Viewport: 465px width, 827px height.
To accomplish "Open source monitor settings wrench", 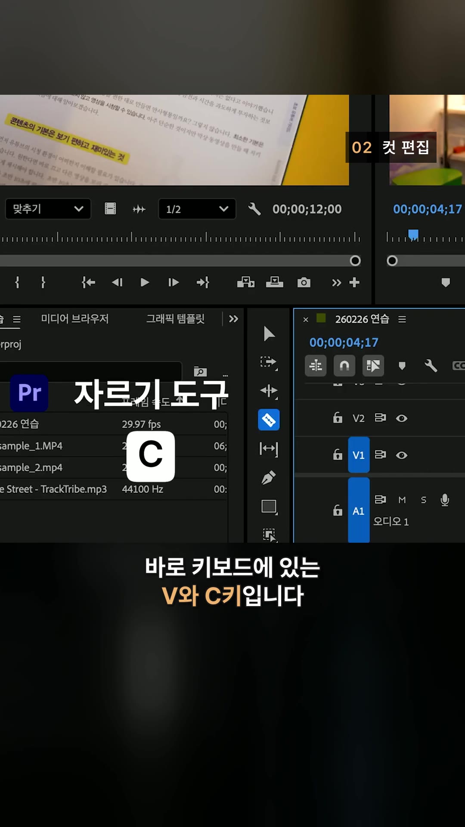I will pos(254,209).
